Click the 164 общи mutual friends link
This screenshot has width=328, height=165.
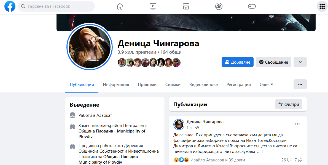[x=171, y=52]
